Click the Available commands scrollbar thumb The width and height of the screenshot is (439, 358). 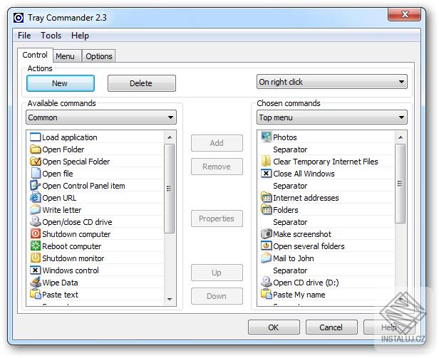coord(169,188)
